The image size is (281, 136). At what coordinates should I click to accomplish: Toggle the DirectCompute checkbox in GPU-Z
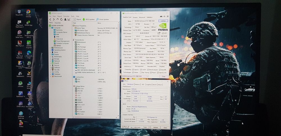coord(148,69)
